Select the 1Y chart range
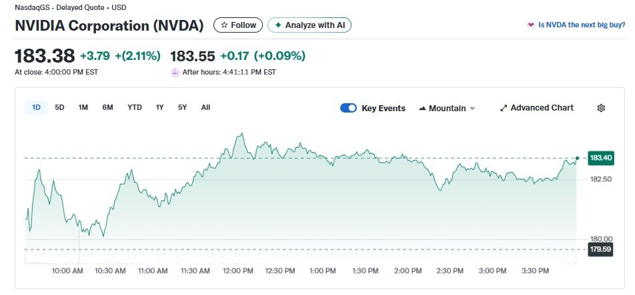Viewport: 635px width, 295px height. pos(160,107)
